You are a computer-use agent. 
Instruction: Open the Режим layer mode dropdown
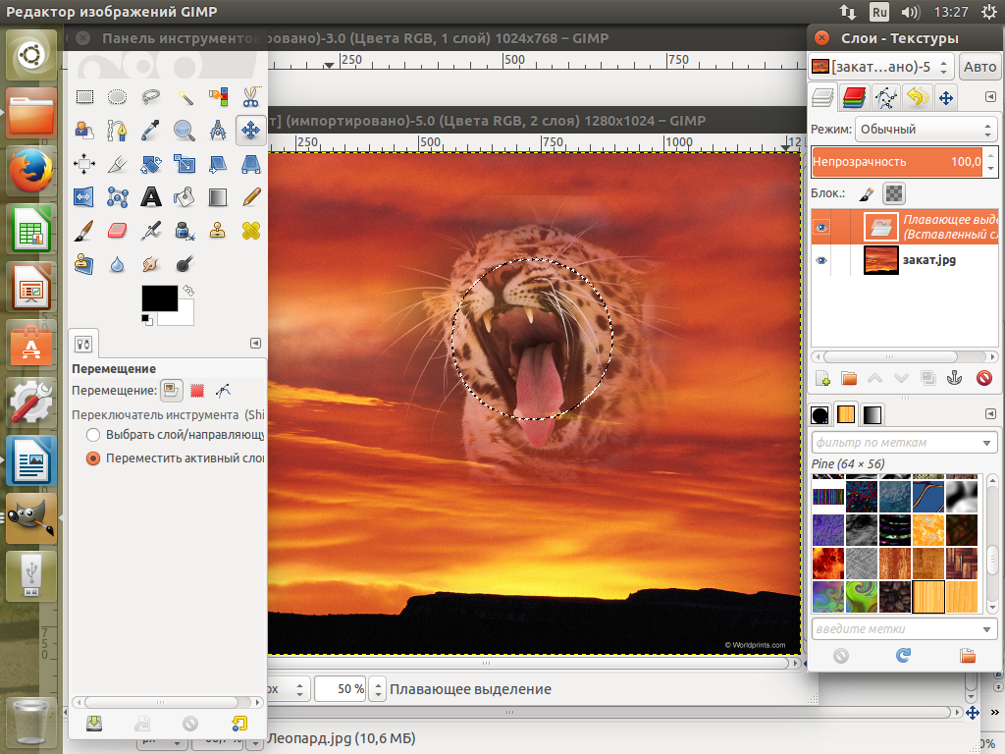point(926,129)
